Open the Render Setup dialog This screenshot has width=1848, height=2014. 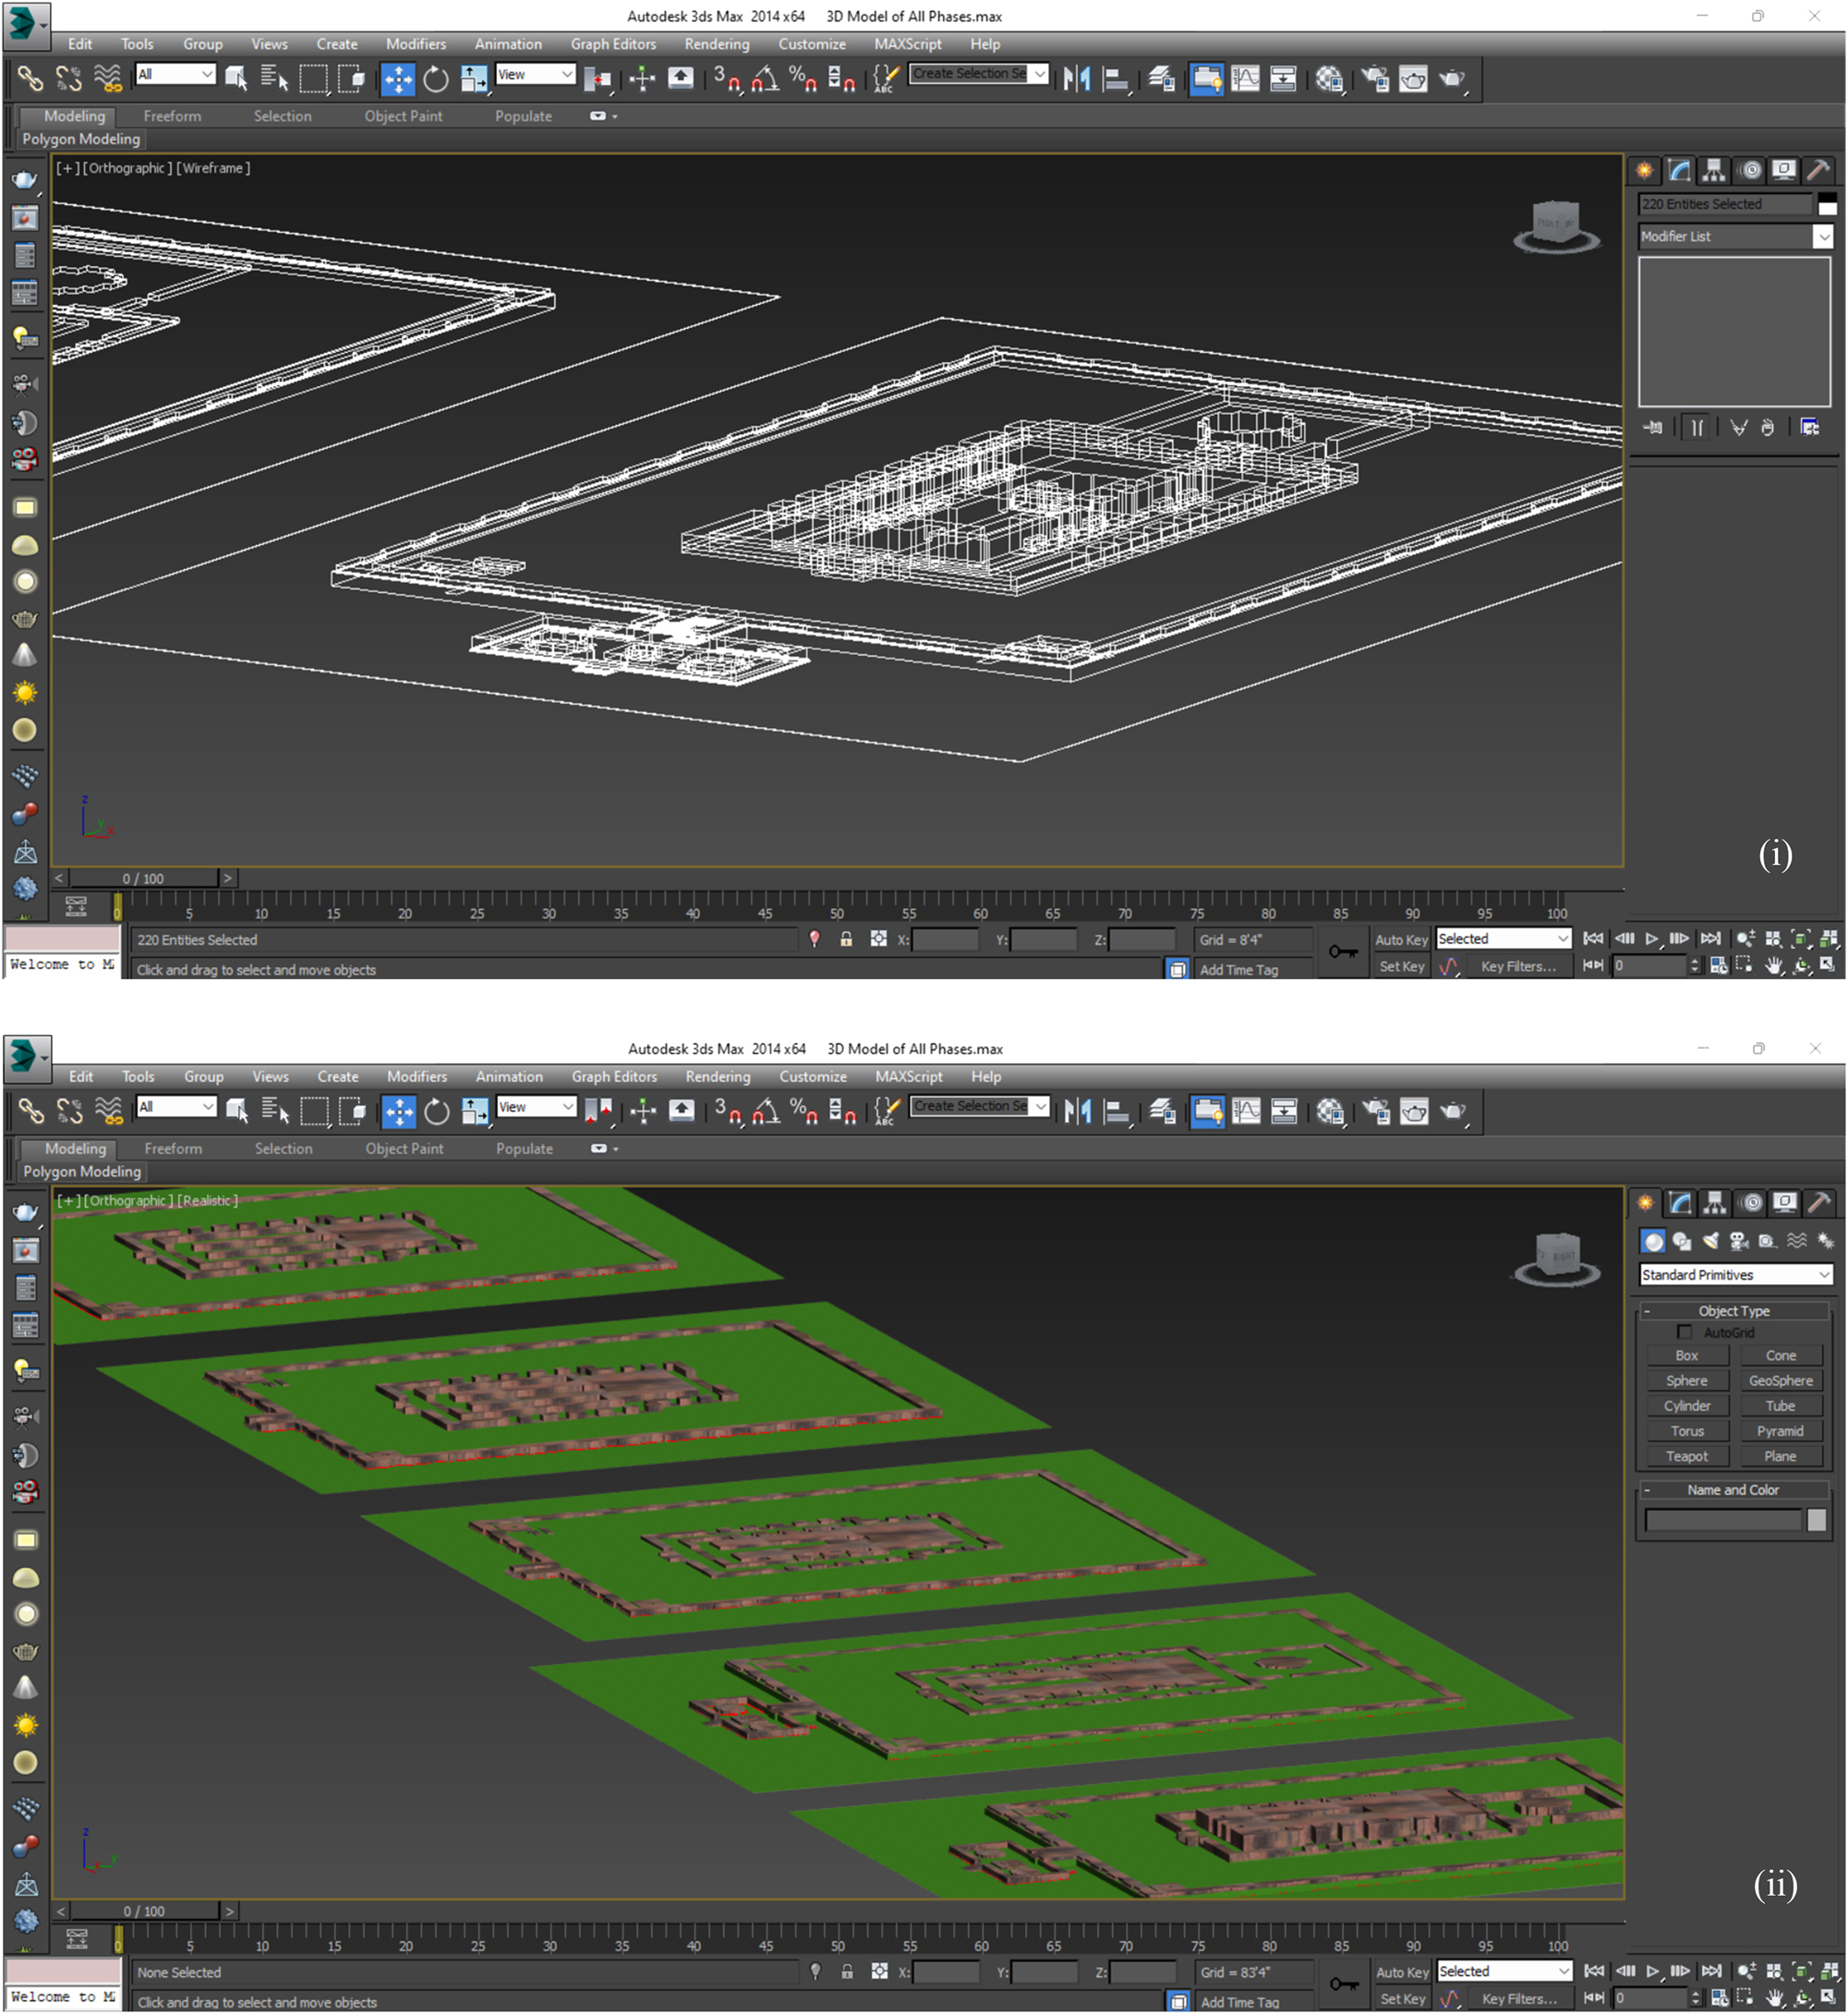pyautogui.click(x=1375, y=79)
